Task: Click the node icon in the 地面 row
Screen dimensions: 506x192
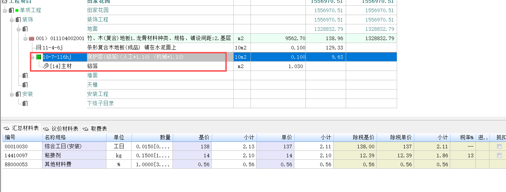Action: tap(25, 29)
